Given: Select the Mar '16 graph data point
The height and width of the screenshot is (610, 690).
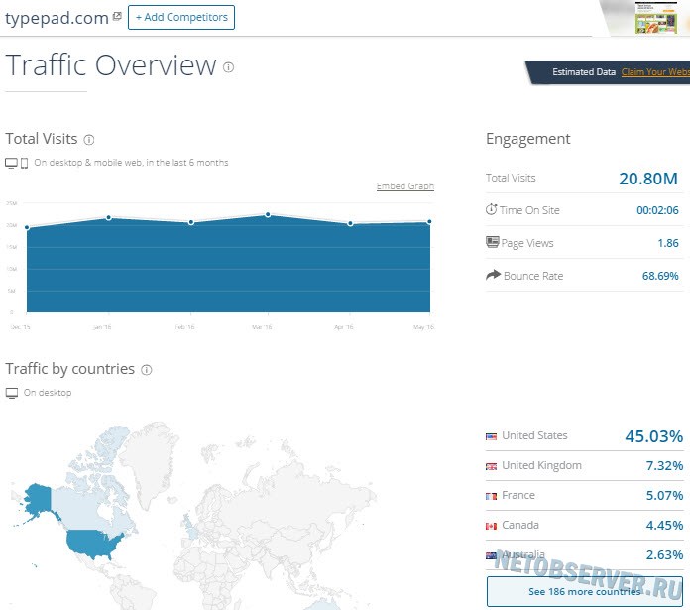Looking at the screenshot, I should 268,215.
